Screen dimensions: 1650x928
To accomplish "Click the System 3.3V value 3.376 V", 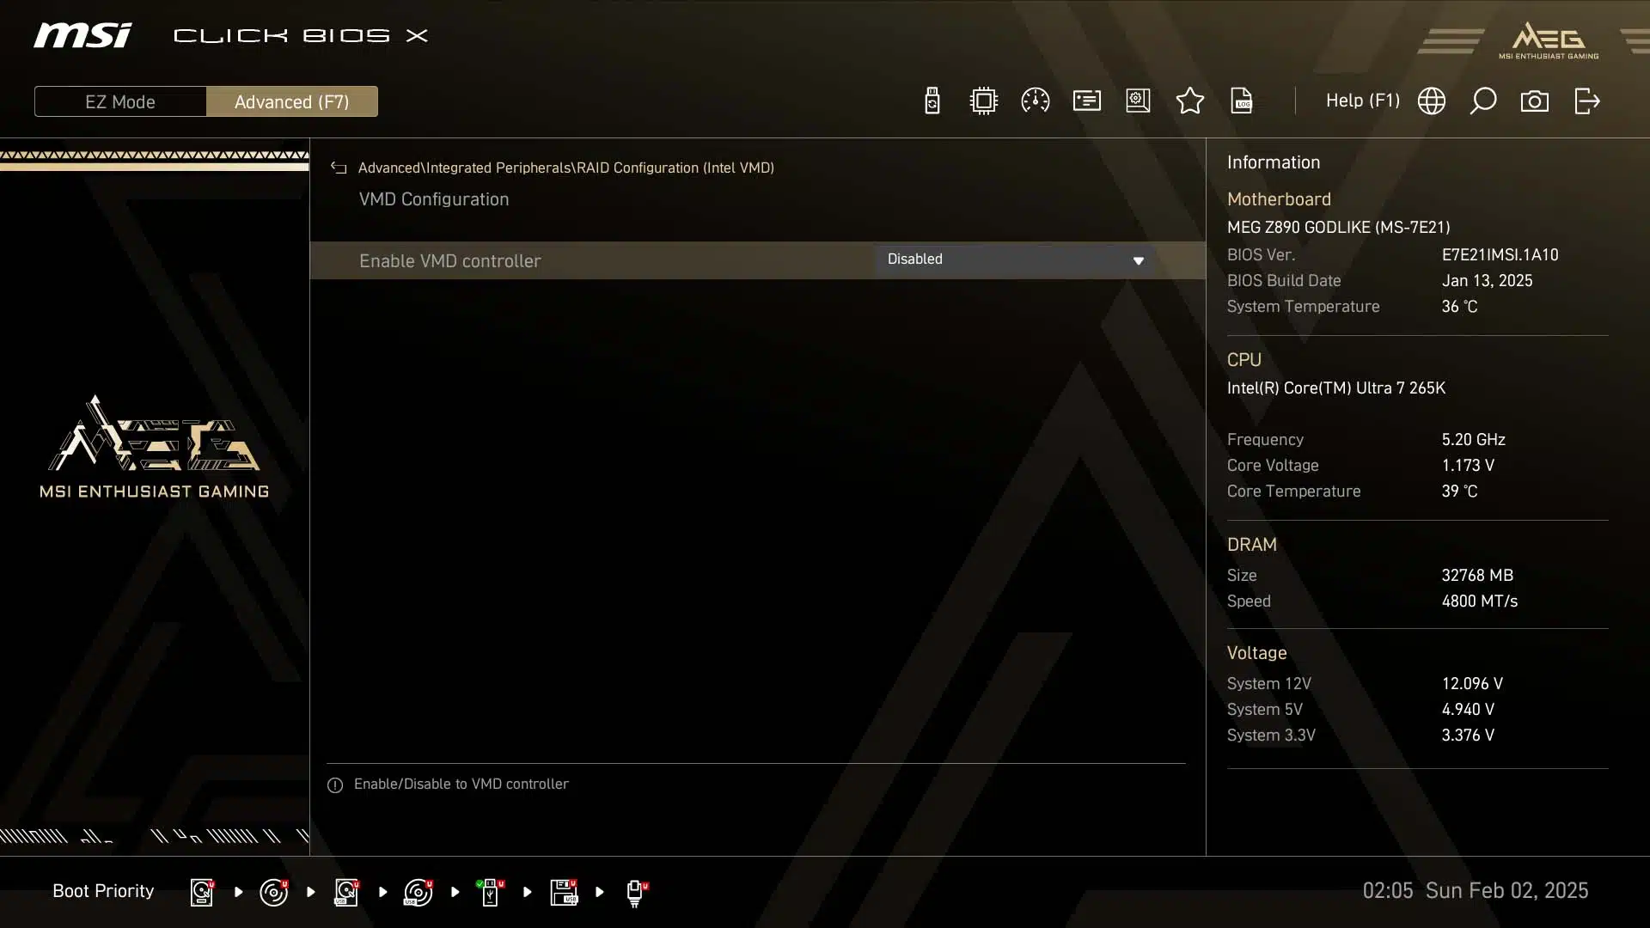I will click(x=1468, y=735).
